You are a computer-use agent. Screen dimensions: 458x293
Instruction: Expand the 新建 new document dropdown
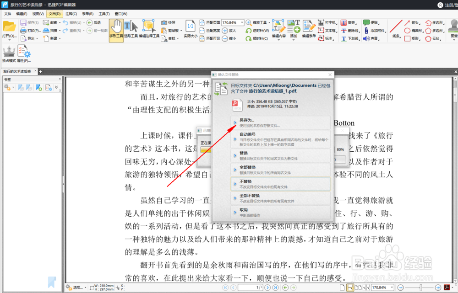point(60,38)
